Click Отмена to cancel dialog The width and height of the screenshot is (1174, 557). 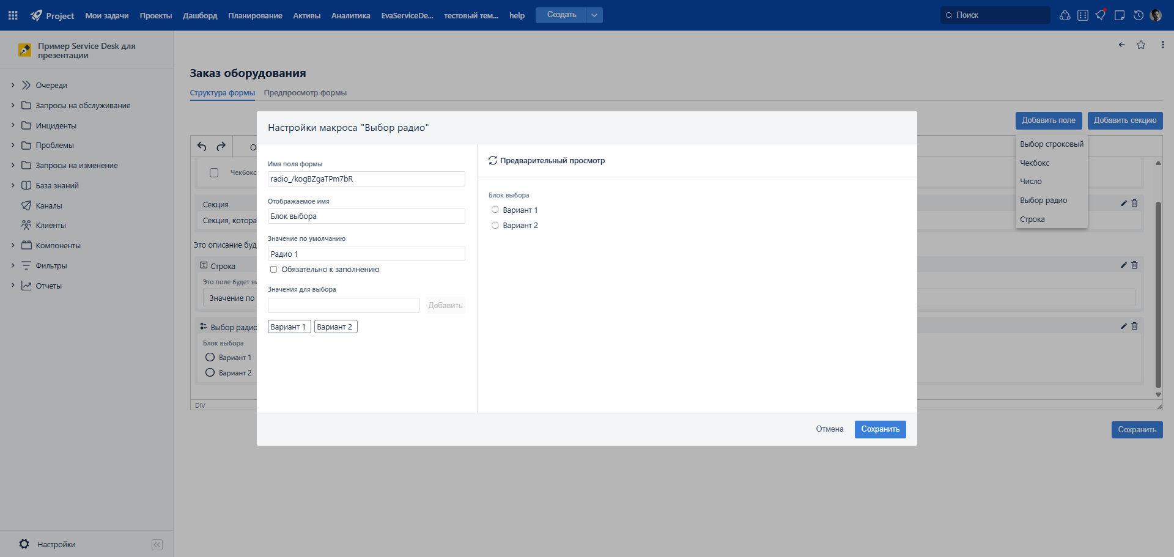(x=830, y=429)
